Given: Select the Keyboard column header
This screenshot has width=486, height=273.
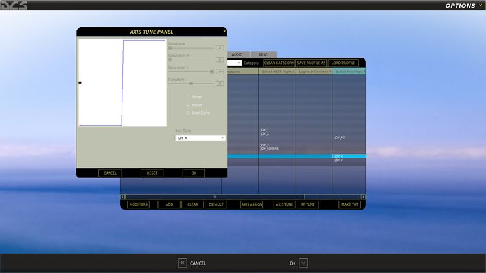Looking at the screenshot, I should tap(243, 72).
